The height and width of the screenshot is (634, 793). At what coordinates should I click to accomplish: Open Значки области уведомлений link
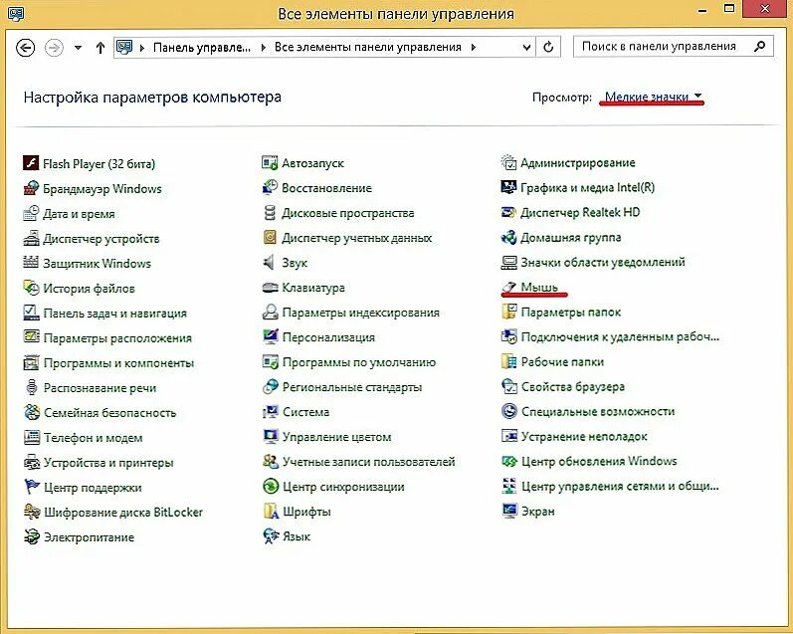click(603, 262)
